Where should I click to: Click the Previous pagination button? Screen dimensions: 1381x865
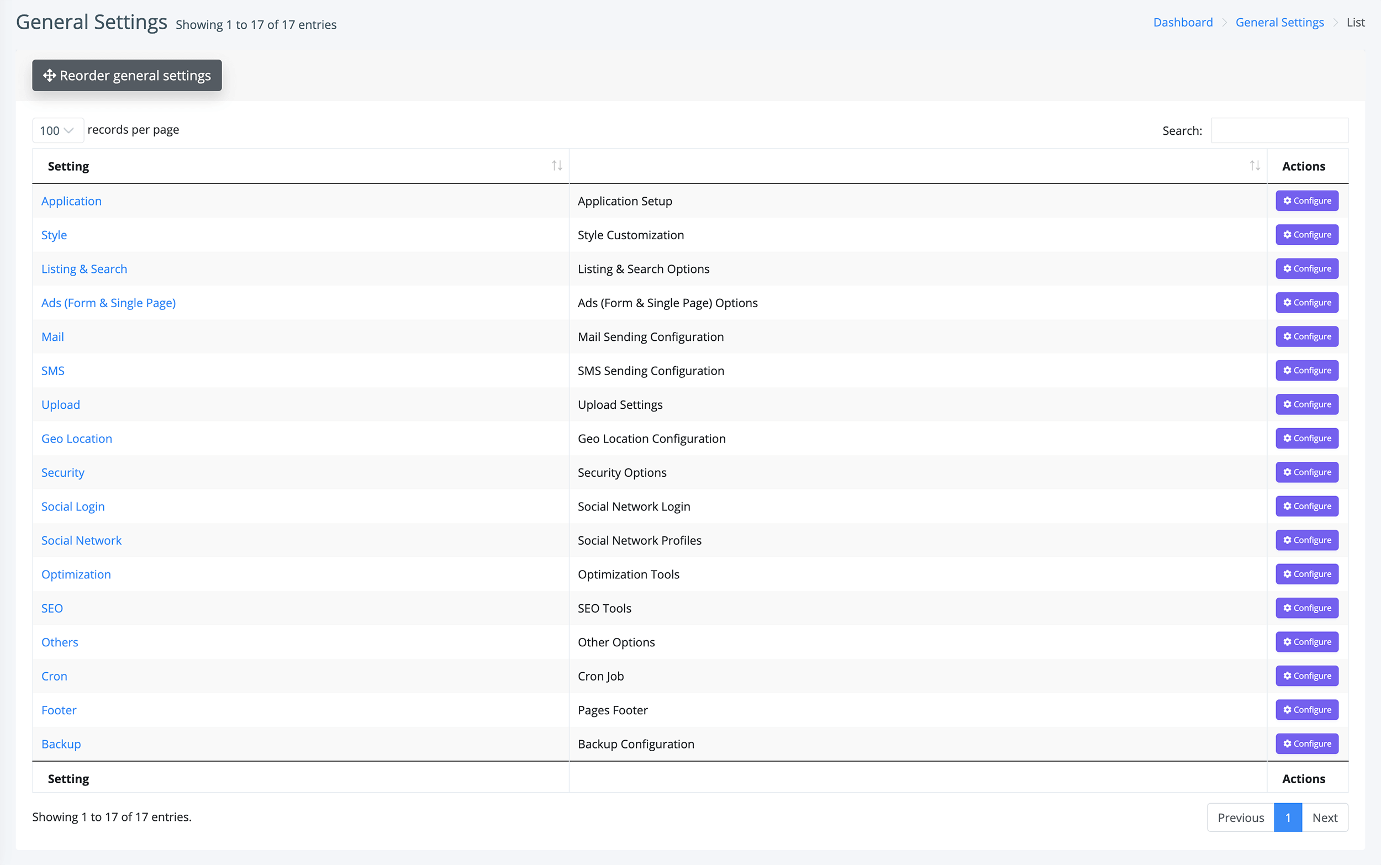click(1240, 817)
